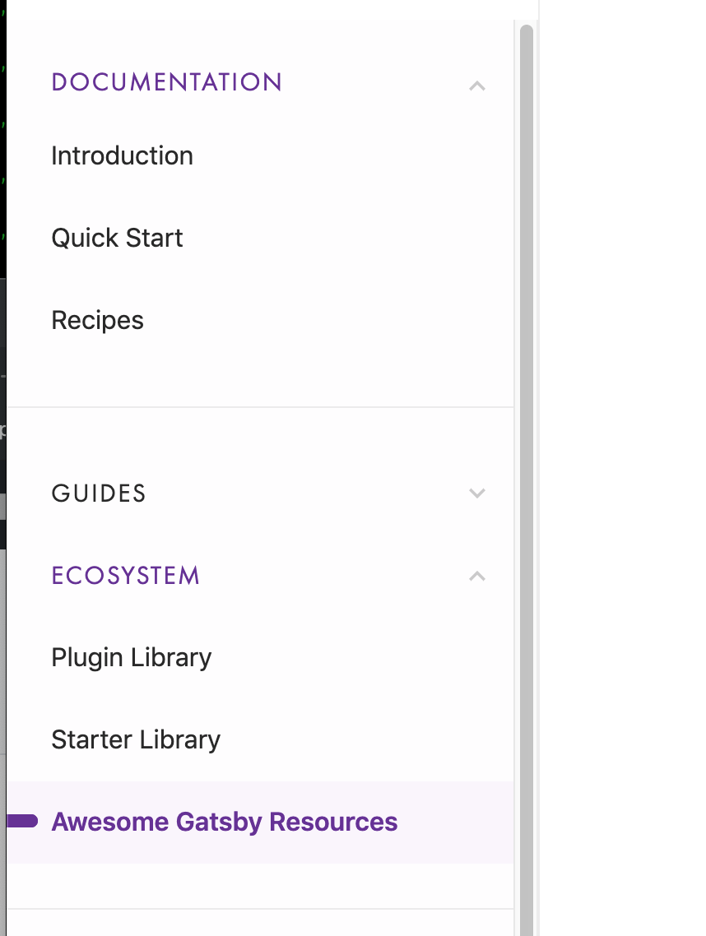Open the Quick Start guide
The image size is (706, 936).
(117, 238)
